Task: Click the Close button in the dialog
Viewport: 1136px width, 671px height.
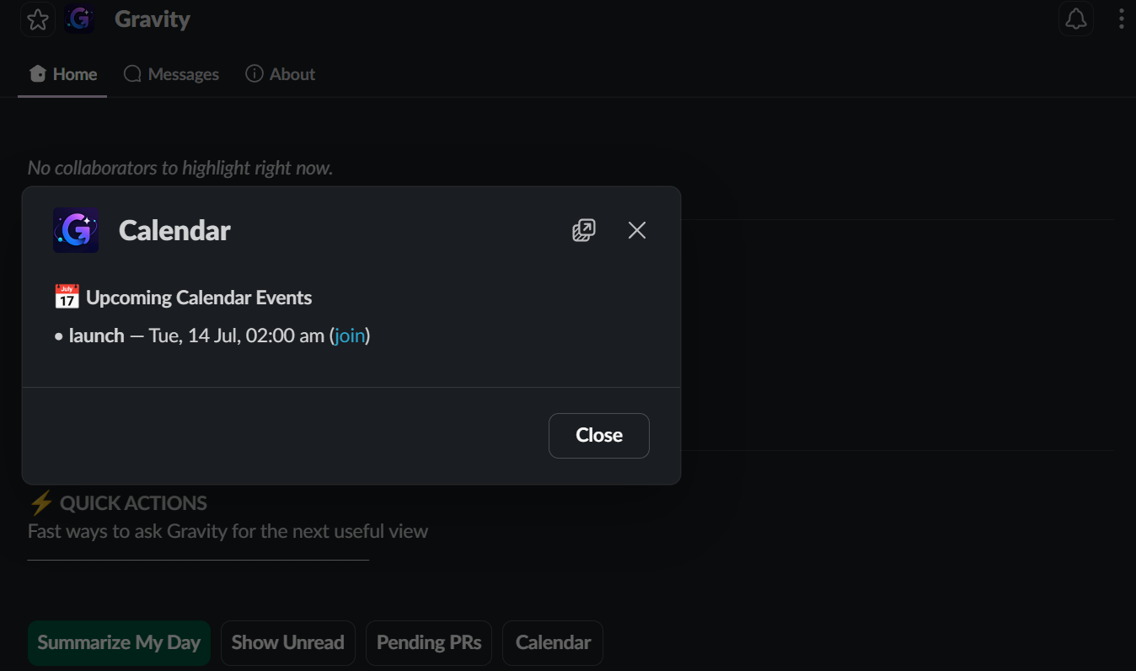Action: 599,435
